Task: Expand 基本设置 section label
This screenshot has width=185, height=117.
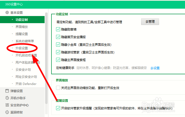Action: tap(17, 13)
